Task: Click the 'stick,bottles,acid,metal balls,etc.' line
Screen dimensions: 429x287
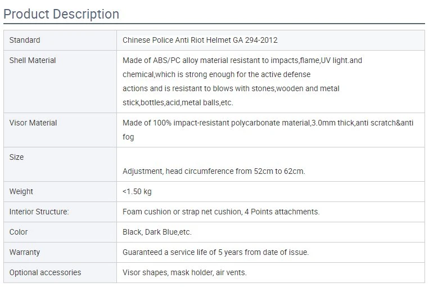Action: click(x=178, y=102)
